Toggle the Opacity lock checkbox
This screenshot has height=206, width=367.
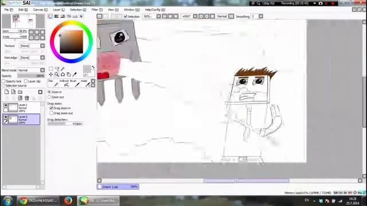pos(3,81)
